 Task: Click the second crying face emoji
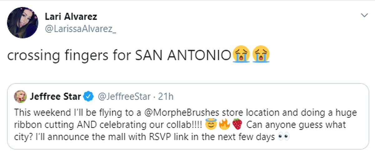261,55
